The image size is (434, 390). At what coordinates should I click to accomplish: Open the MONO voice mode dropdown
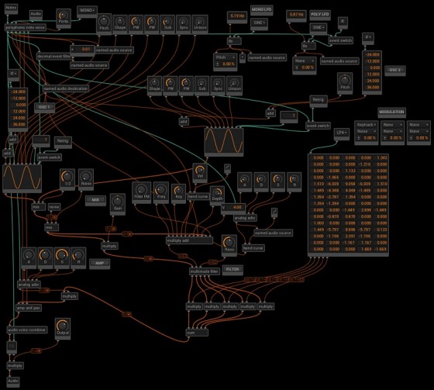point(87,11)
